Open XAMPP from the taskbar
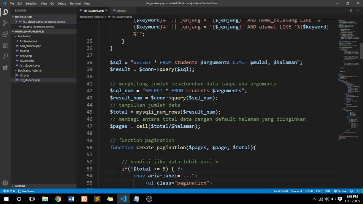The height and width of the screenshot is (204, 363). (x=84, y=199)
